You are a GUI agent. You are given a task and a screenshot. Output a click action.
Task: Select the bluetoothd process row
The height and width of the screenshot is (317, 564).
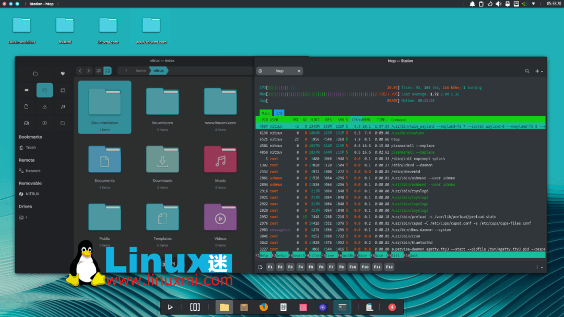[x=401, y=242]
